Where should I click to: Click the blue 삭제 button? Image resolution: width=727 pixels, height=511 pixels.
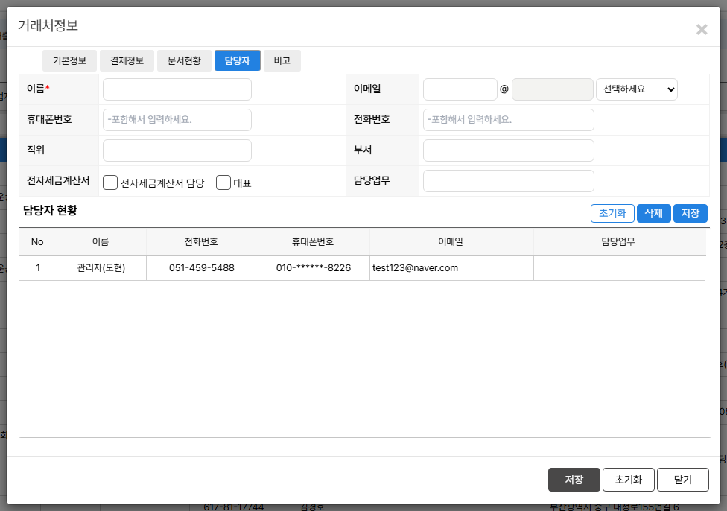(654, 213)
